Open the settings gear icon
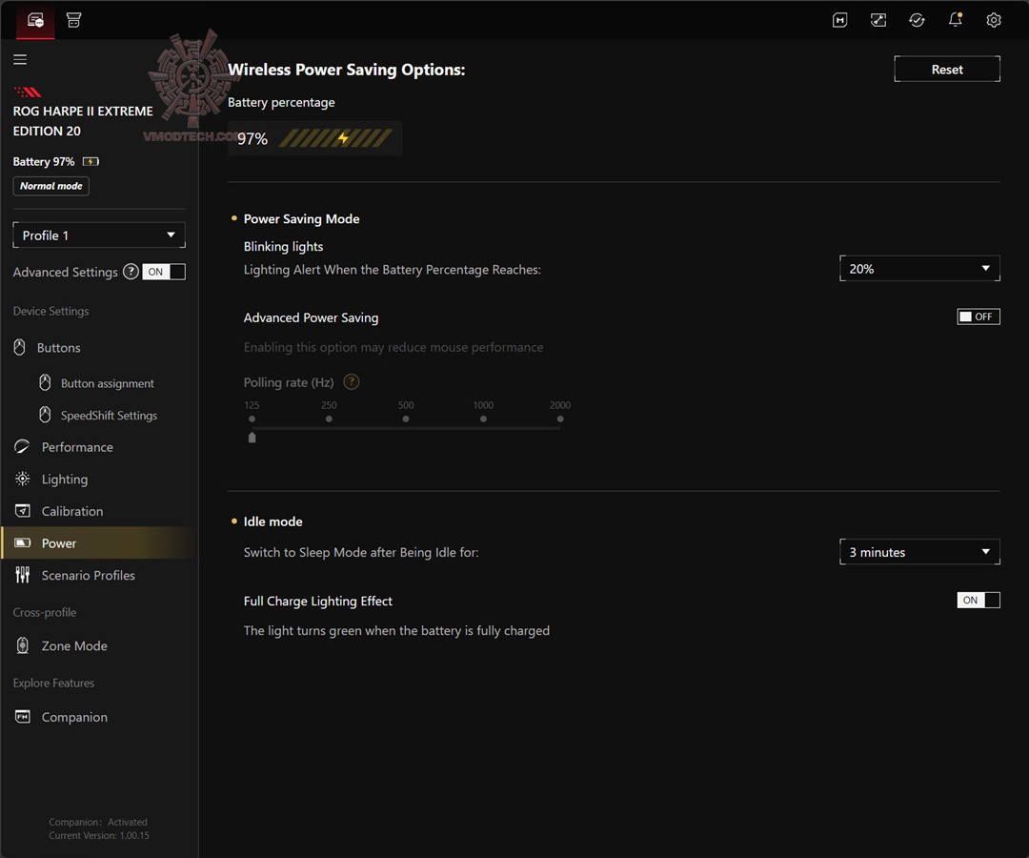1029x858 pixels. (x=994, y=20)
